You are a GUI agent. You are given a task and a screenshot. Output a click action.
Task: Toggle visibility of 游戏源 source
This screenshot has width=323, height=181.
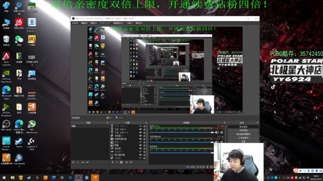[x=141, y=148]
